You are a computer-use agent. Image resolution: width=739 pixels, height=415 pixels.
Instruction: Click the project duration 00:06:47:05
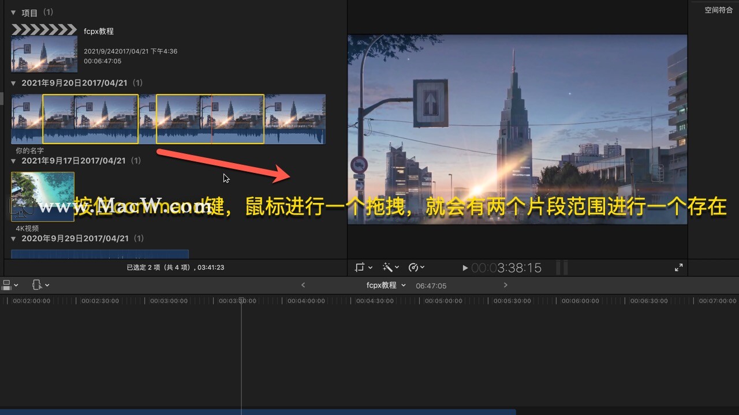(x=103, y=61)
